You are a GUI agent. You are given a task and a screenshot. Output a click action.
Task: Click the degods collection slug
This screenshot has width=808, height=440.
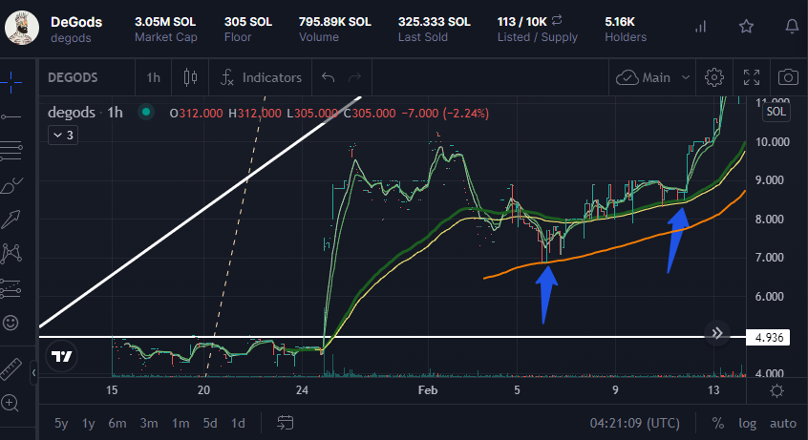tap(71, 38)
